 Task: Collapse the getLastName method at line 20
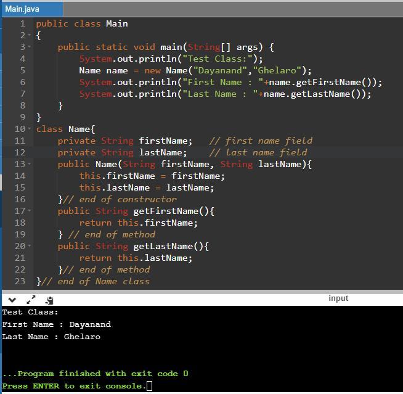click(x=30, y=247)
